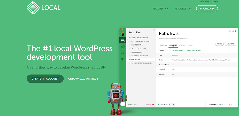This screenshot has height=116, width=239.
Task: Click the localhost host value
Action: click(x=175, y=55)
